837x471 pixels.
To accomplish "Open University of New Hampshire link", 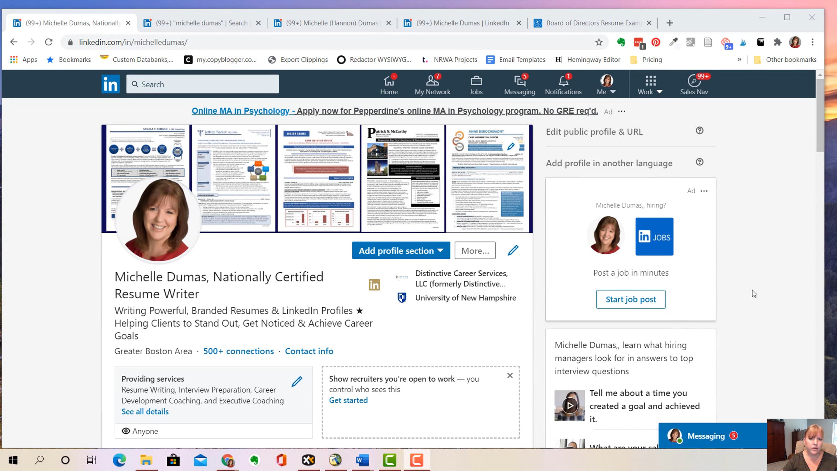I will point(466,298).
